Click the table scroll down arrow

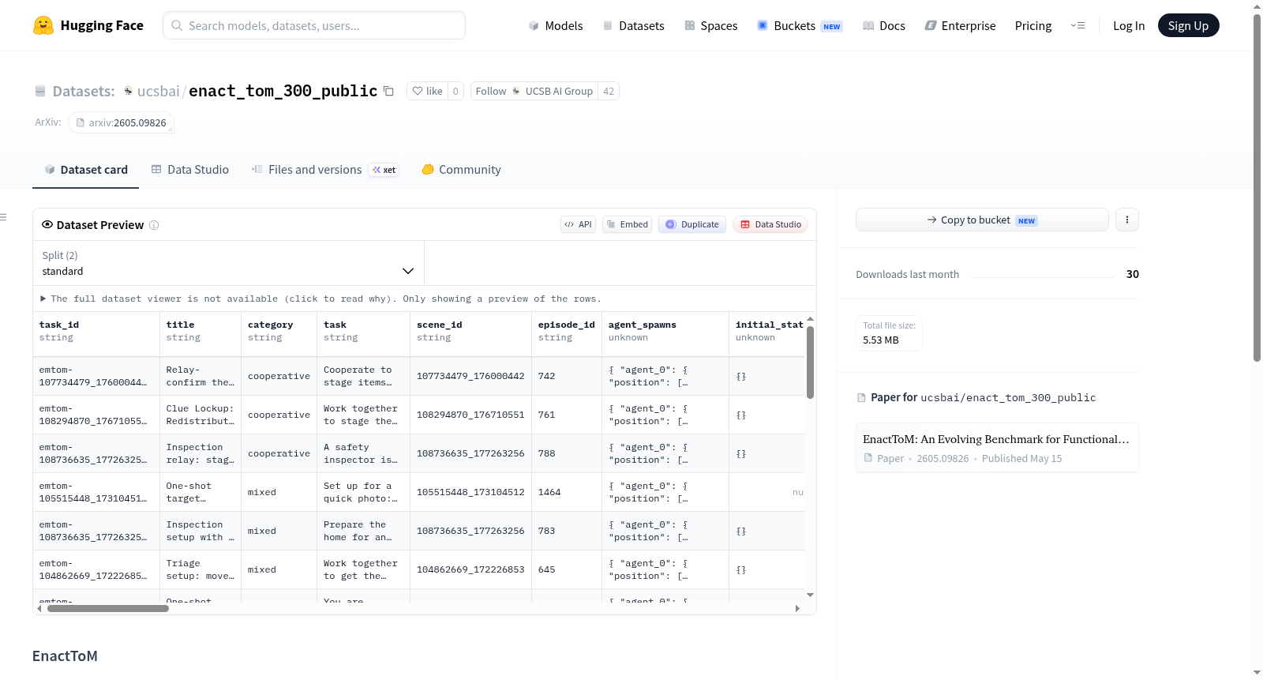point(810,595)
